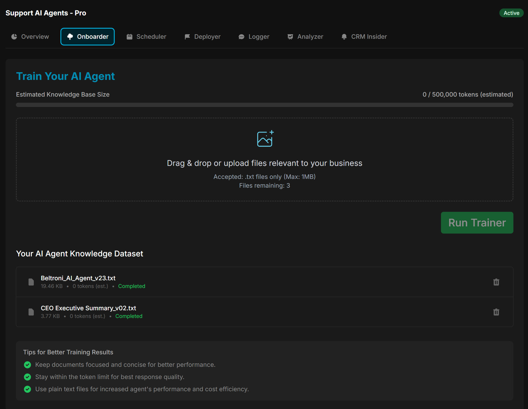Delete Beltroni_AI_Agent_v23.txt with trash icon
This screenshot has height=409, width=528.
[496, 282]
